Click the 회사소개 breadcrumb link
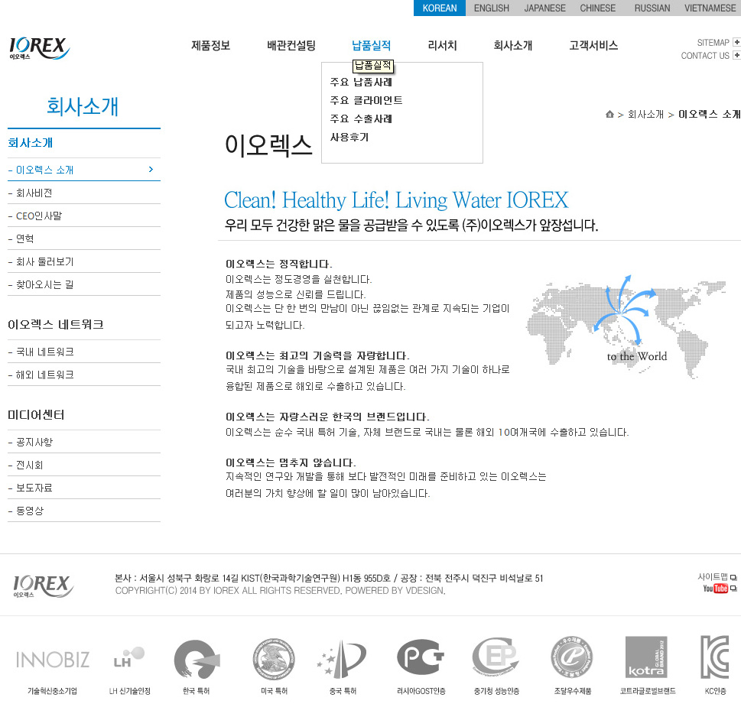Viewport: 741px width, 704px height. point(645,115)
